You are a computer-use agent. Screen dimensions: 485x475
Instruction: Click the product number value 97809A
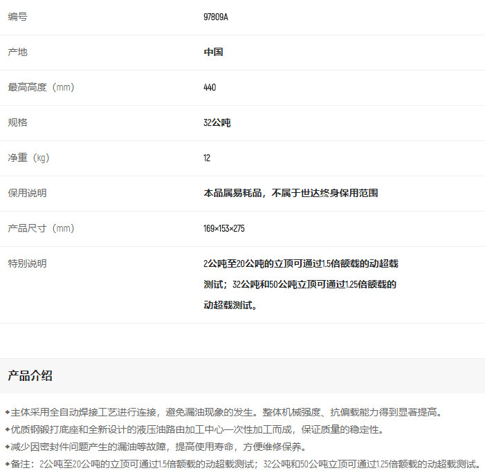215,17
